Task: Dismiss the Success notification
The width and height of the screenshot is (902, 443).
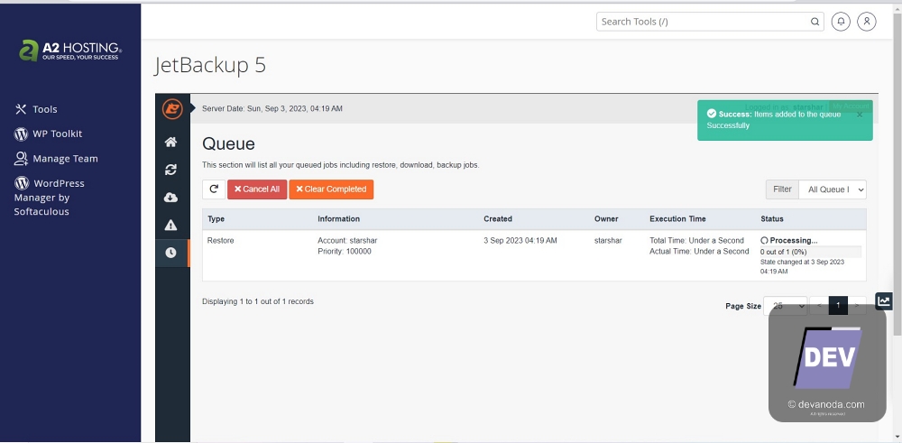Action: [860, 115]
